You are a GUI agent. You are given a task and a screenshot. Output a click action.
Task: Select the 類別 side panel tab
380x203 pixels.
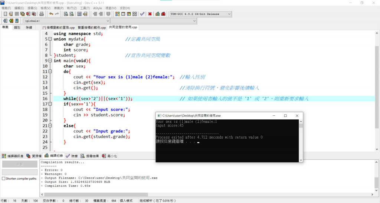[x=17, y=27]
